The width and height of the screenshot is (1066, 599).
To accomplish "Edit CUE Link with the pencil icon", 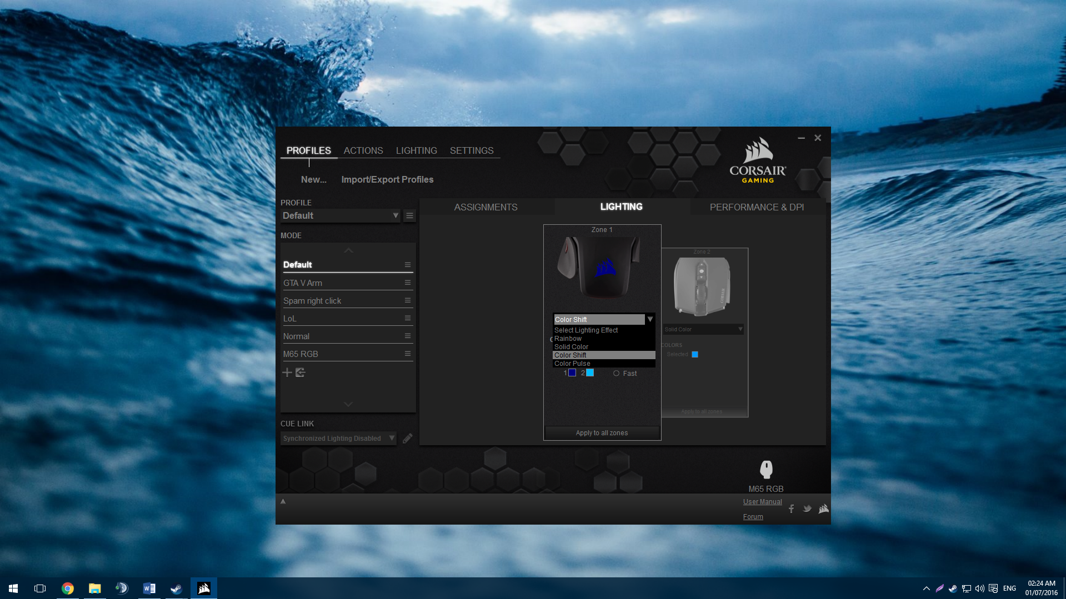I will pyautogui.click(x=407, y=439).
